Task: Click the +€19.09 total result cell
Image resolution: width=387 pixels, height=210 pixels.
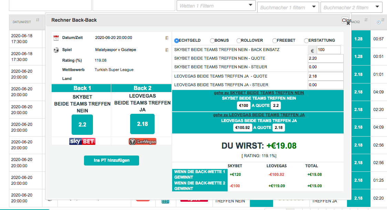Action: coord(314,186)
